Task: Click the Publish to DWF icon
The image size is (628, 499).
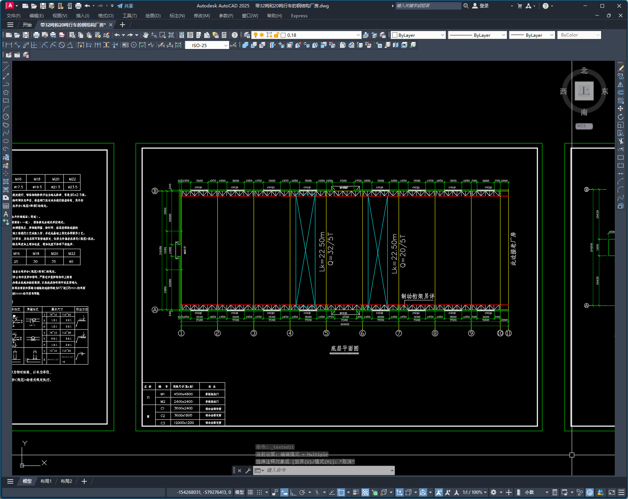Action: point(62,35)
